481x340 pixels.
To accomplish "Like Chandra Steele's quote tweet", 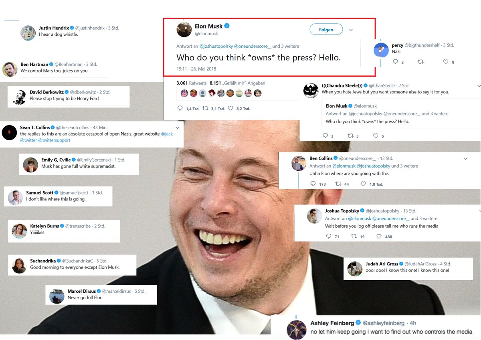I will [x=376, y=136].
